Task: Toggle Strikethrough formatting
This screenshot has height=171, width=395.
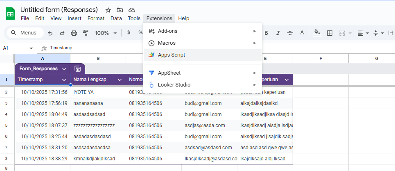Action: (290, 33)
